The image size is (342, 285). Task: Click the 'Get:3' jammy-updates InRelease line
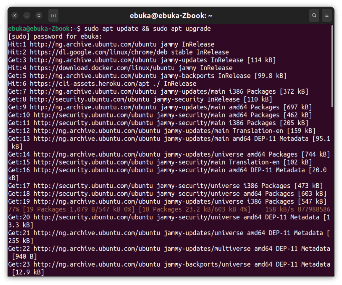[x=142, y=60]
